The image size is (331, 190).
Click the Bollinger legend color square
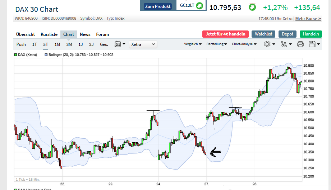click(46, 55)
